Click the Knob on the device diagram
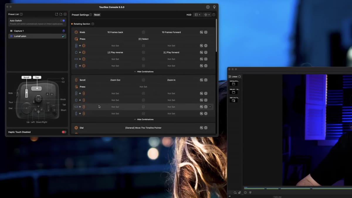This screenshot has width=352, height=198. (38, 99)
